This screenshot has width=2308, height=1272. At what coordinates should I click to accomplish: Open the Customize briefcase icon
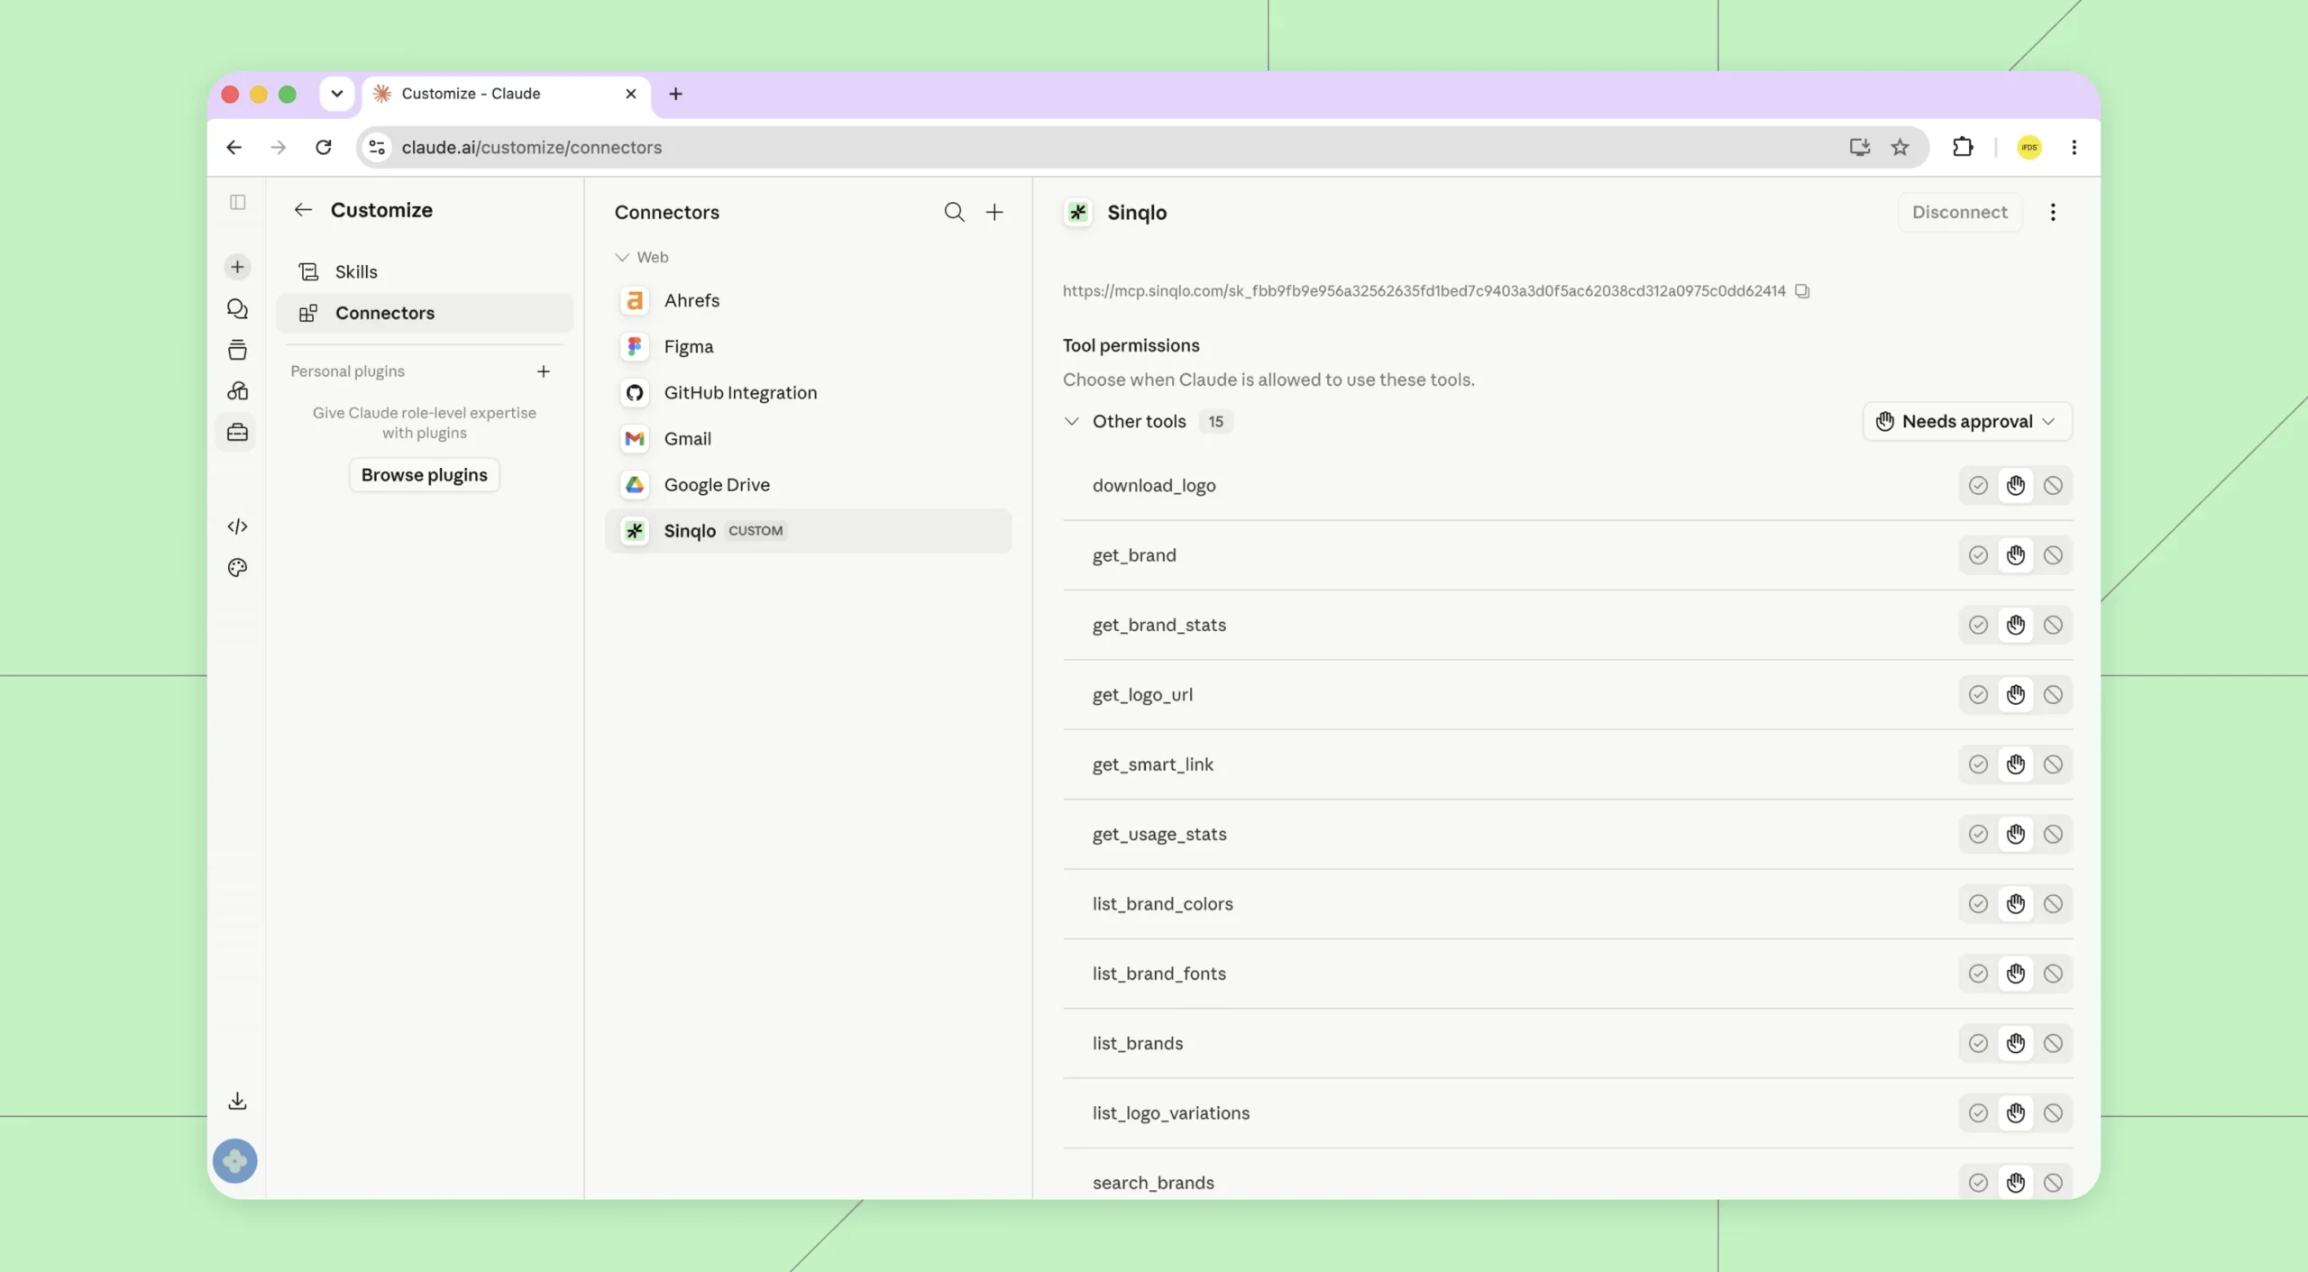(237, 433)
